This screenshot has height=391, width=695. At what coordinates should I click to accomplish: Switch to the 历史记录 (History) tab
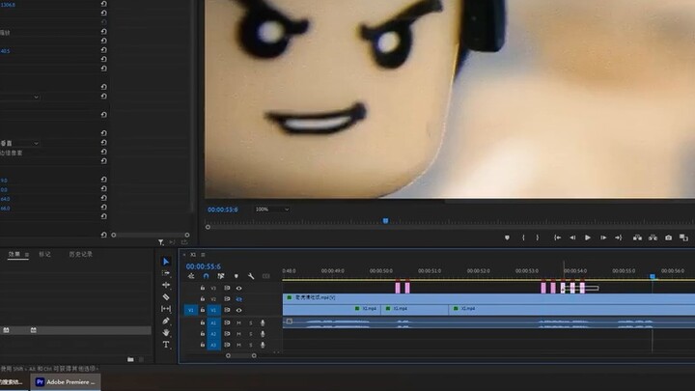pos(81,254)
